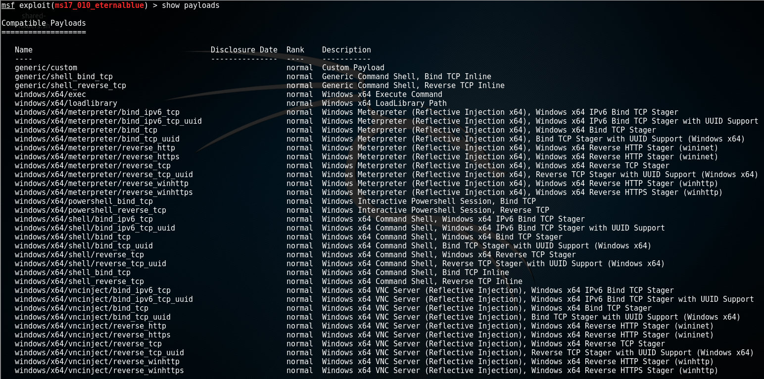Image resolution: width=764 pixels, height=379 pixels.
Task: Select windows/x64/meterpreter/reverse_https payload name
Action: tap(97, 157)
